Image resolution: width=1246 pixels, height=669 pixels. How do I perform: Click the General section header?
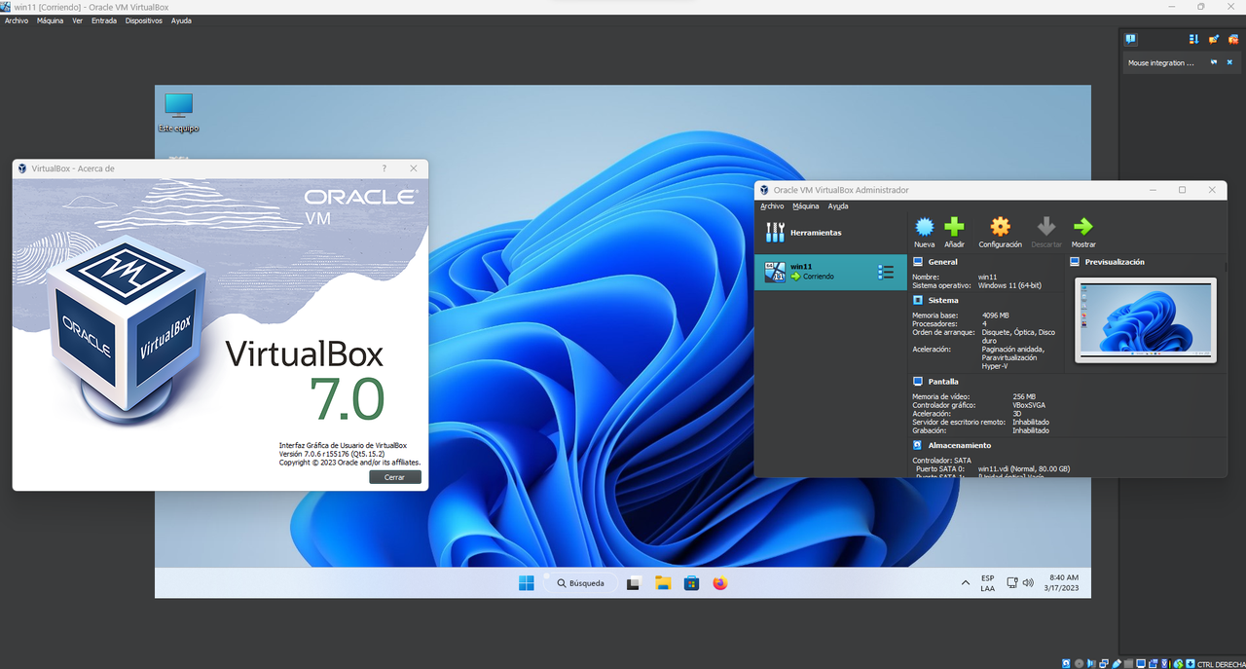point(942,262)
